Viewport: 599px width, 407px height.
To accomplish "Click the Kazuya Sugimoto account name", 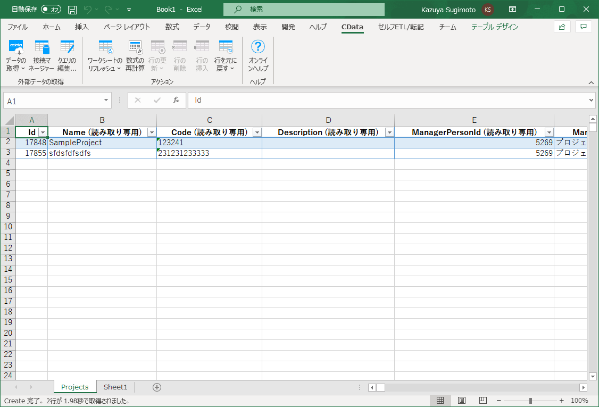I will (448, 10).
